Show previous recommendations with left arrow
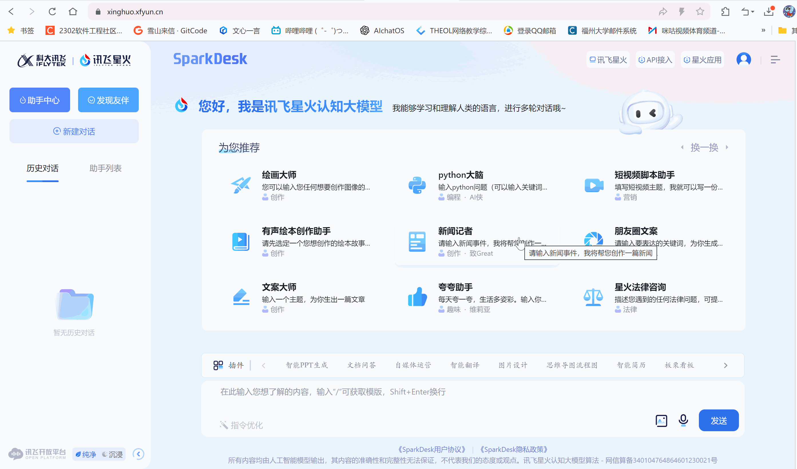The width and height of the screenshot is (797, 469). pyautogui.click(x=682, y=147)
